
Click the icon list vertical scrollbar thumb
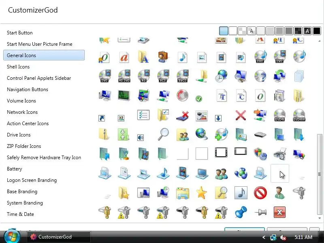[320, 175]
